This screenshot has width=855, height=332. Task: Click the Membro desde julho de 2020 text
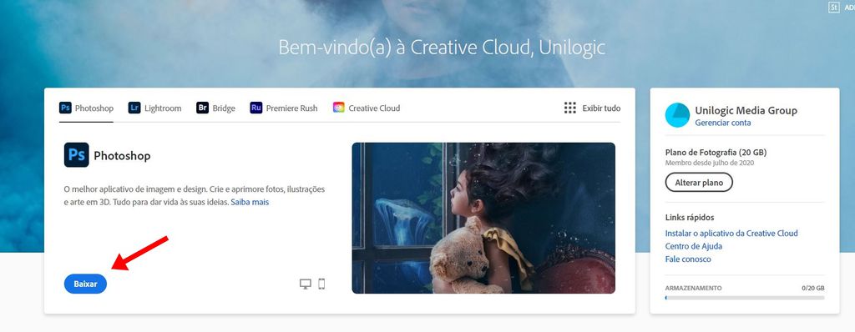click(710, 163)
